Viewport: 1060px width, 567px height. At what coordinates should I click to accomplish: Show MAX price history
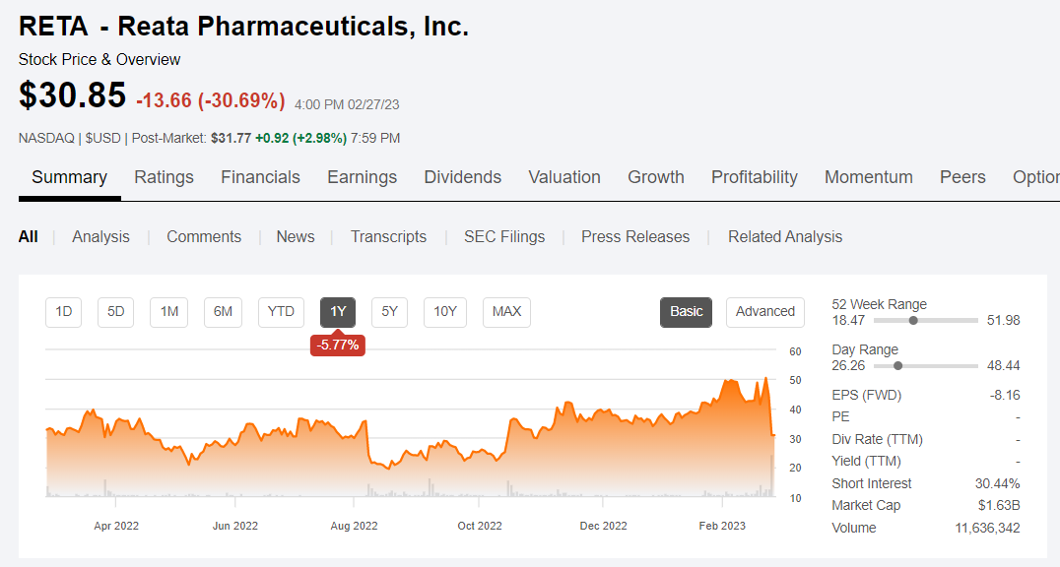(x=506, y=312)
